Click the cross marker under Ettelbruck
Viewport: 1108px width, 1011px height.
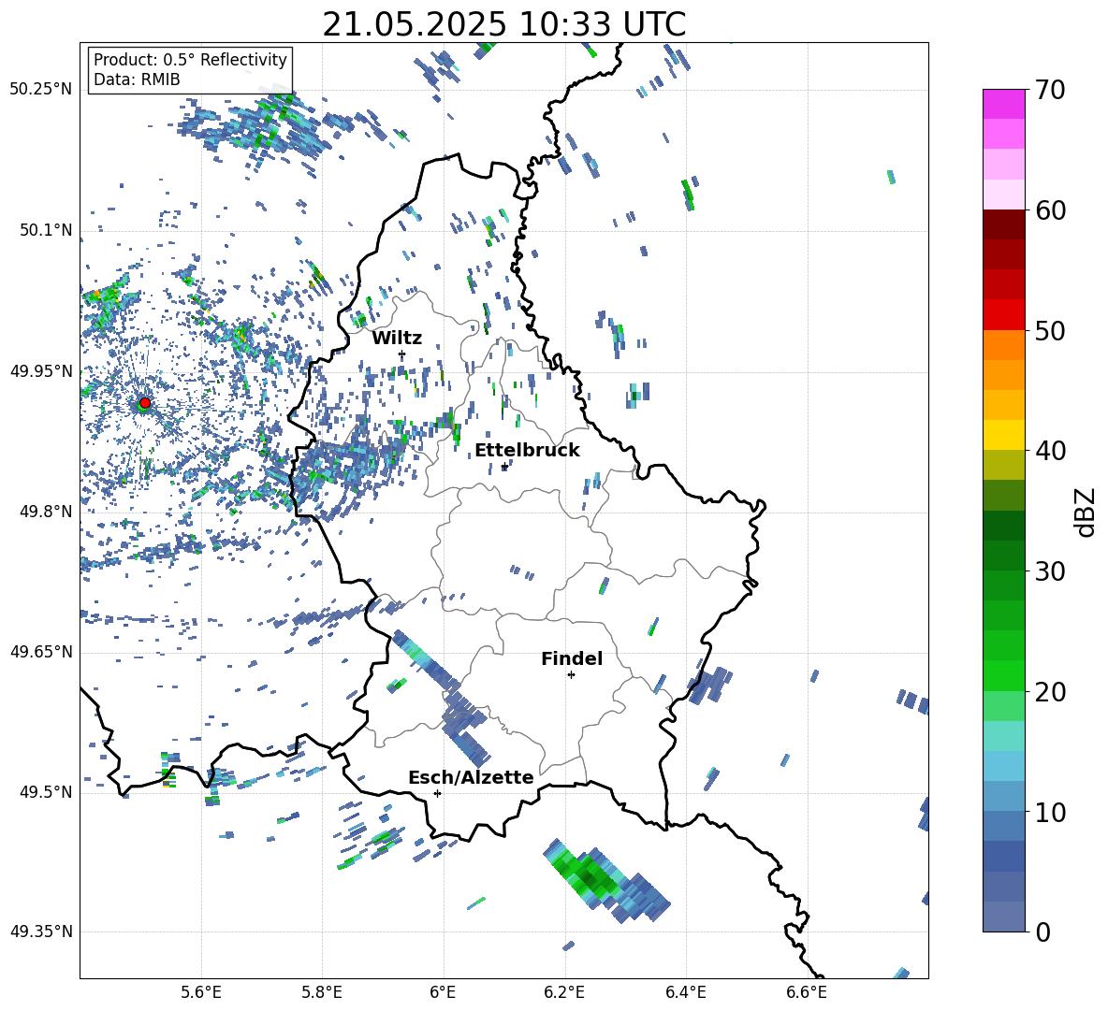(504, 467)
